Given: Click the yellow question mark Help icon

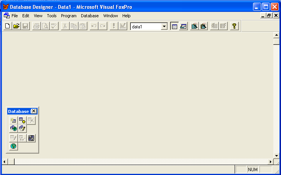Looking at the screenshot, I should click(234, 26).
